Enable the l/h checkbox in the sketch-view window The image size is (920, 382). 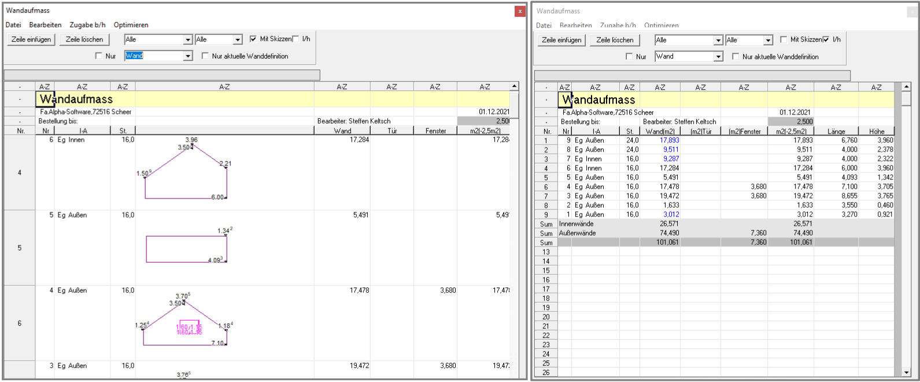(x=296, y=39)
